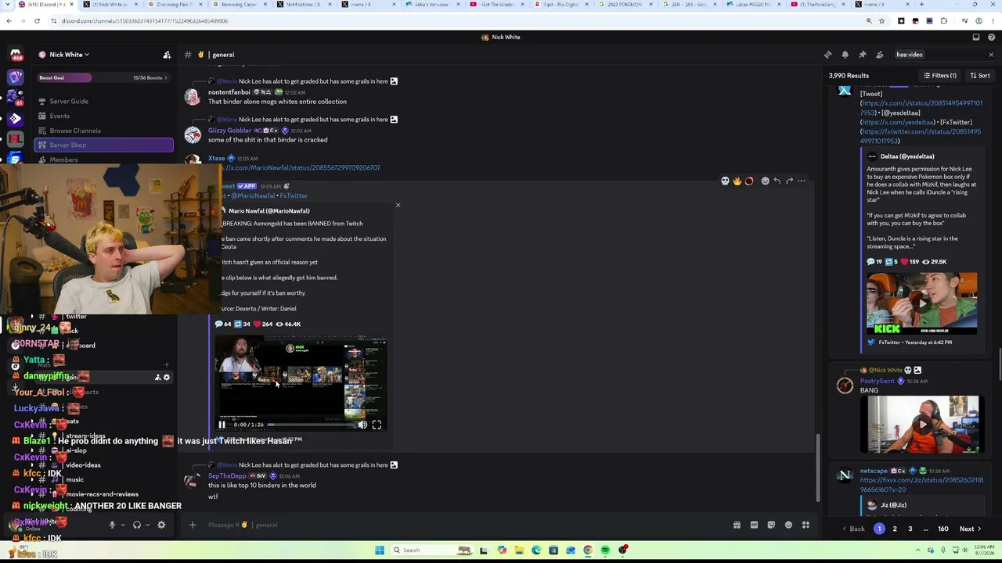1002x563 pixels.
Task: Open the sticker picker
Action: [x=771, y=525]
